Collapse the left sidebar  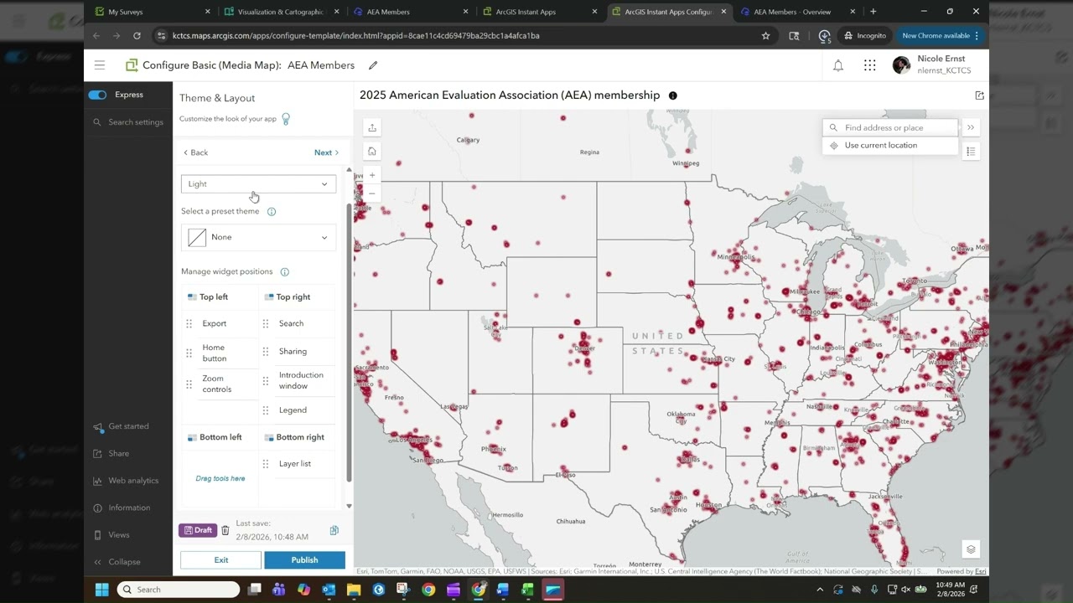(117, 562)
